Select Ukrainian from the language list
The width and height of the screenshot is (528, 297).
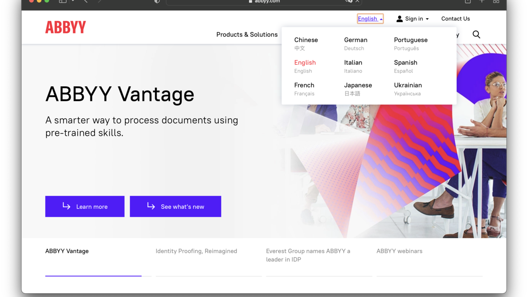pyautogui.click(x=408, y=89)
